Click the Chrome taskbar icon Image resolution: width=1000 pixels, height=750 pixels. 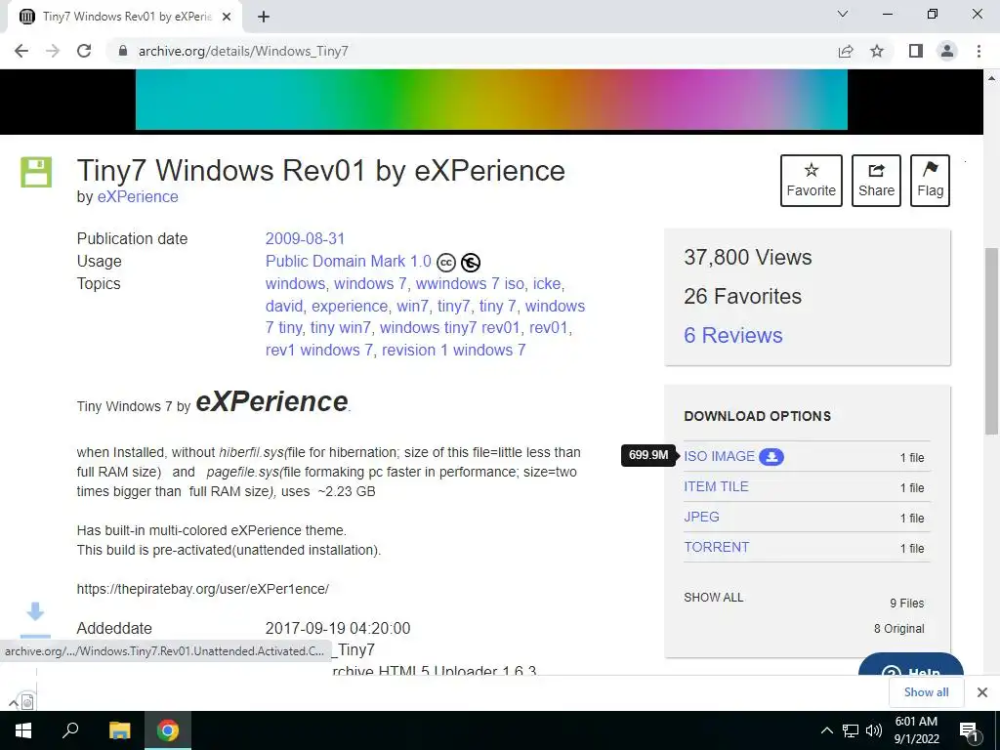(x=168, y=730)
